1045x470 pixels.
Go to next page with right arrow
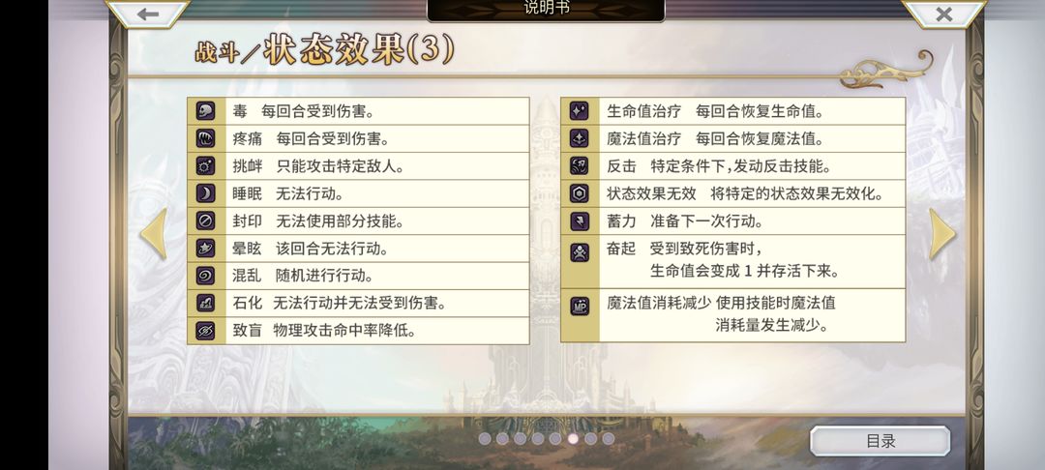[x=942, y=234]
